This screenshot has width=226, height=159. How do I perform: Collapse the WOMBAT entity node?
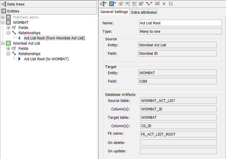(3, 22)
